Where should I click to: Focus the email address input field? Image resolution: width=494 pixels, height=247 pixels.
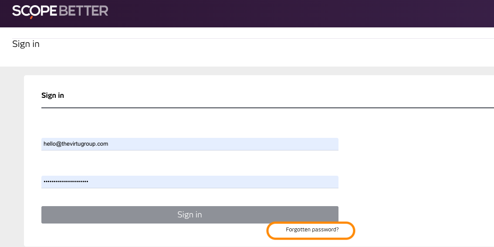pyautogui.click(x=189, y=144)
